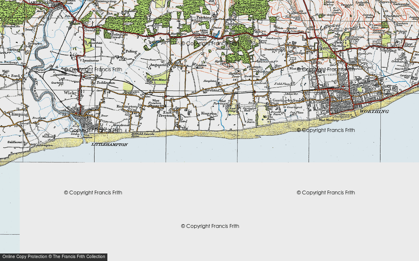The height and width of the screenshot is (261, 419).
Task: Click the Ford place name
Action: point(16,76)
